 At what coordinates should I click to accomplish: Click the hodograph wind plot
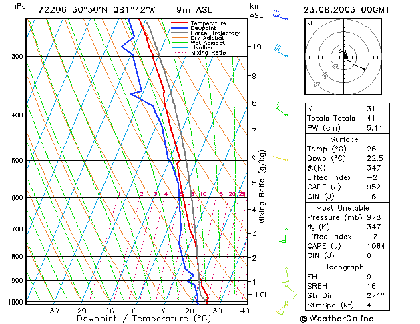coord(343,57)
